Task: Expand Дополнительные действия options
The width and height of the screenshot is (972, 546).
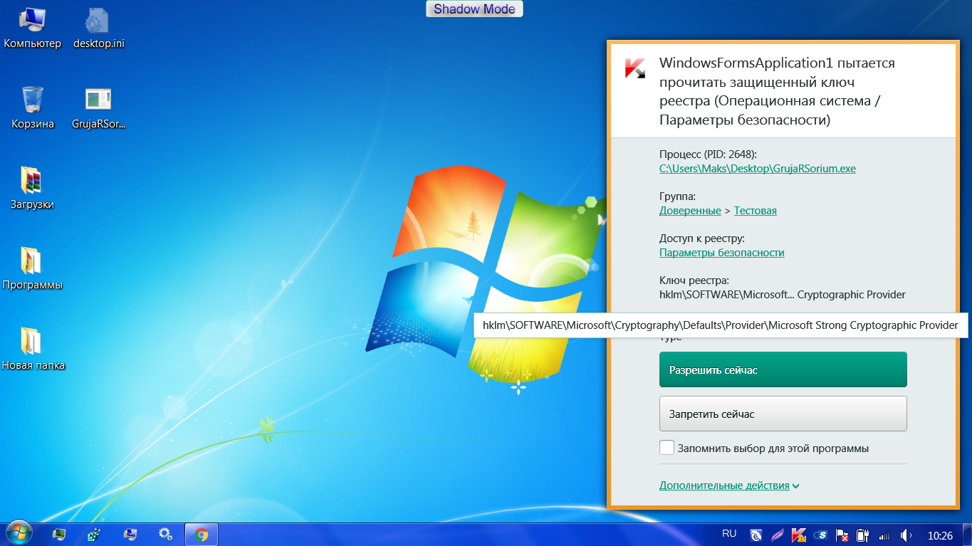Action: (x=729, y=485)
